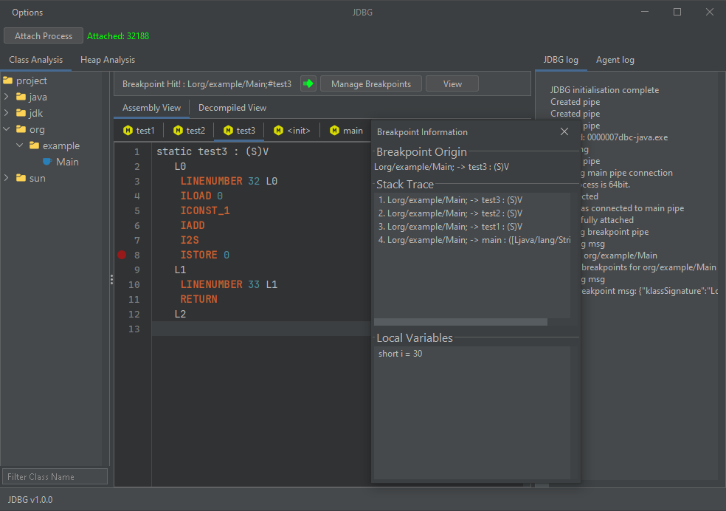This screenshot has width=726, height=511.
Task: Click the org folder icon
Action: point(21,129)
